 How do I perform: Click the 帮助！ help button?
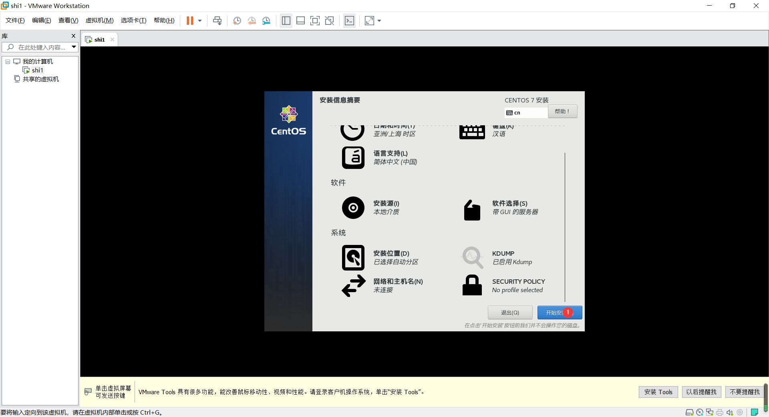562,112
